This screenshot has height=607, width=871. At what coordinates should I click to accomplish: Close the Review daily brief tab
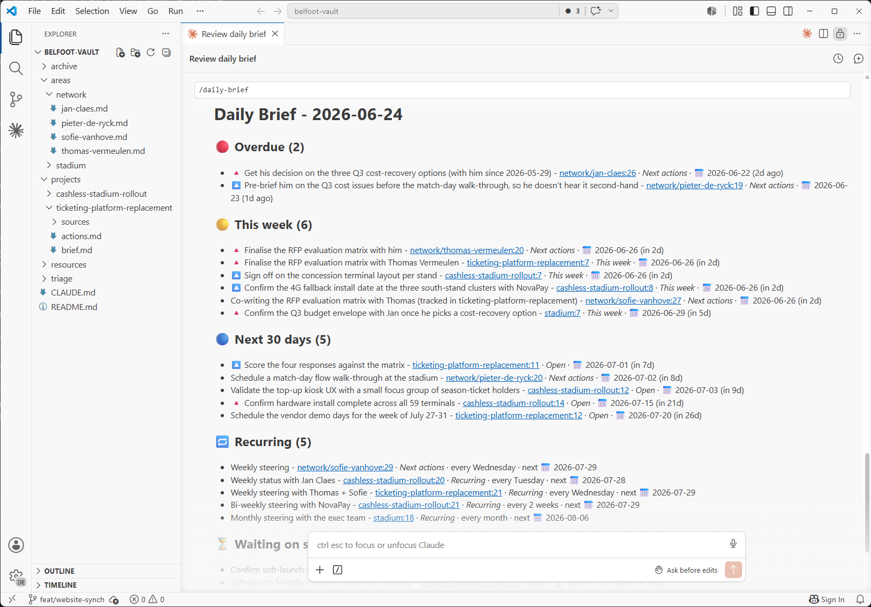(275, 34)
